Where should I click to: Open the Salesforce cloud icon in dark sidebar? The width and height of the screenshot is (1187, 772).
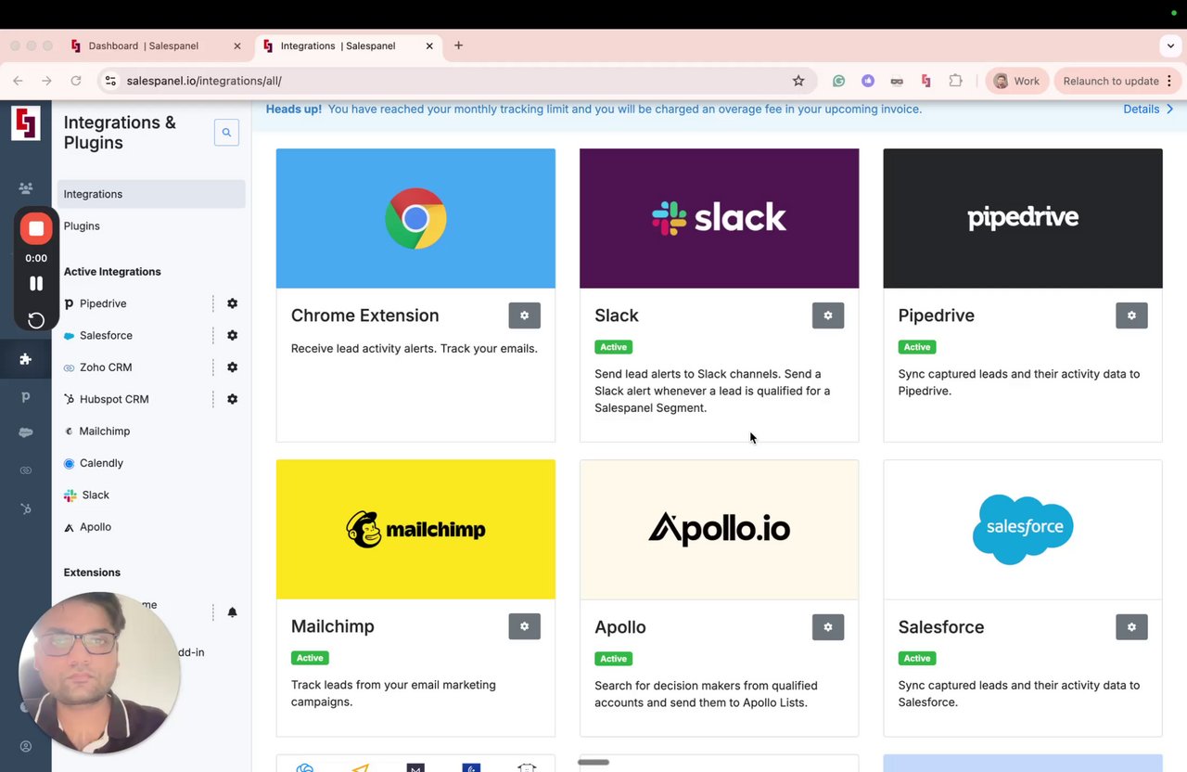click(26, 433)
